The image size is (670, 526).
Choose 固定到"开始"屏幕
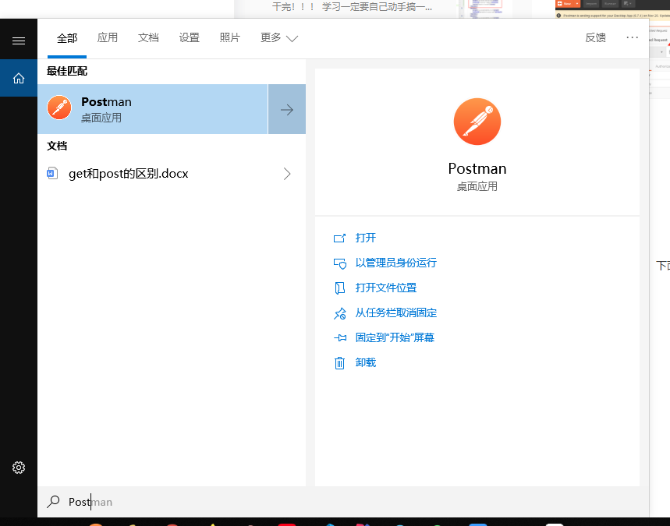[395, 337]
